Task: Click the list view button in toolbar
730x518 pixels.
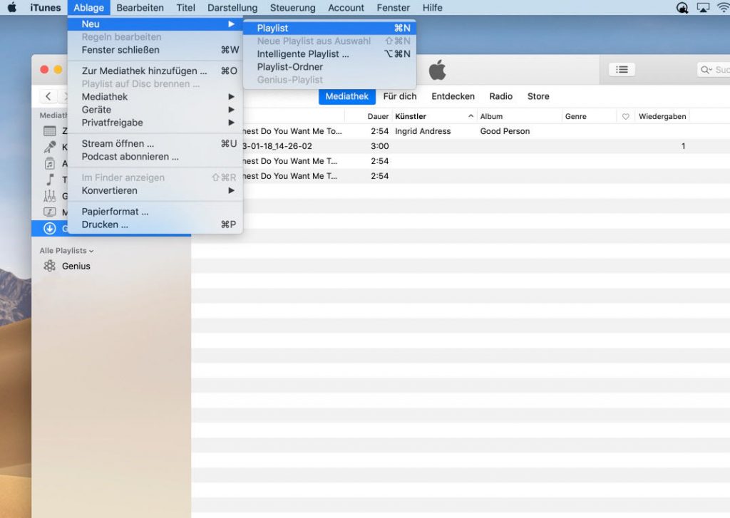Action: click(x=622, y=69)
